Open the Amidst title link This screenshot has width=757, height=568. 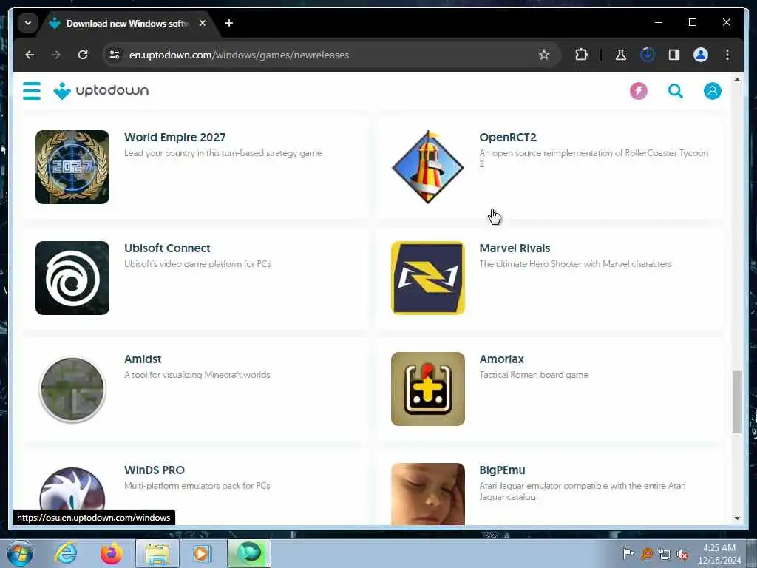click(x=143, y=359)
